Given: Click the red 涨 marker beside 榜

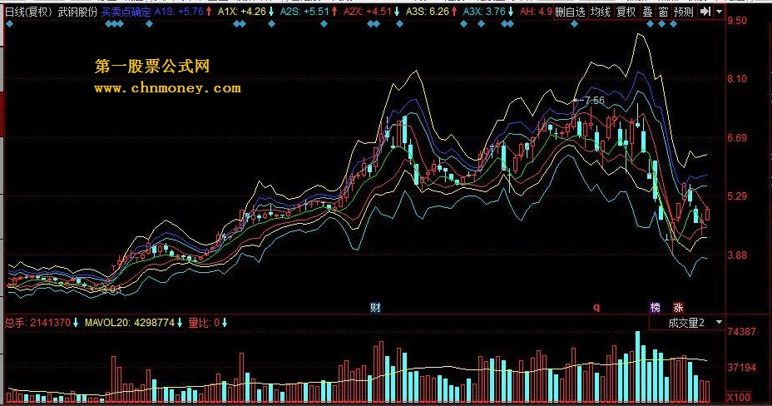Looking at the screenshot, I should [x=678, y=308].
